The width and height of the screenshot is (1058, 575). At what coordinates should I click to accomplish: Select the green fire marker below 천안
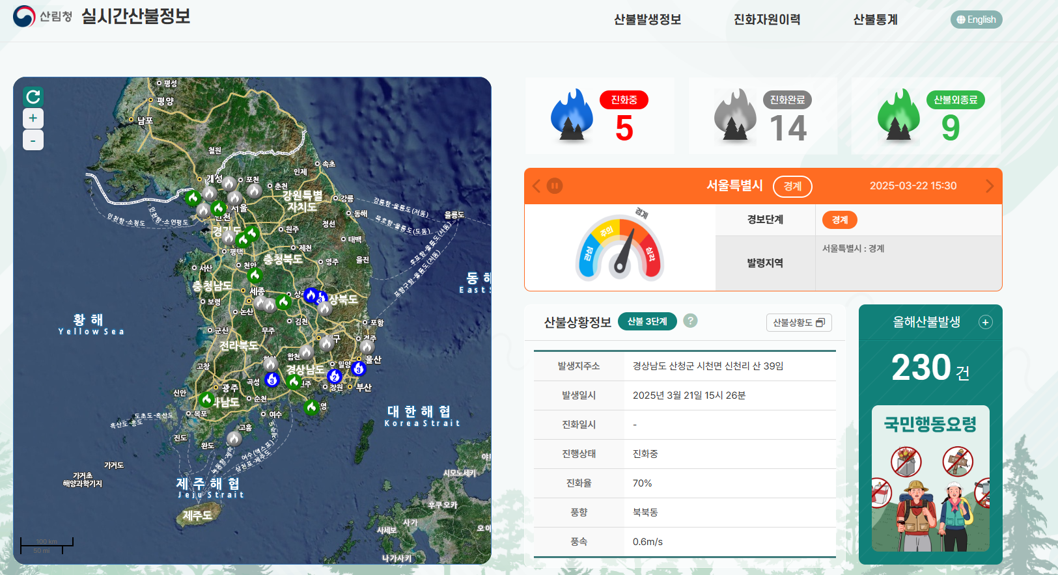[255, 276]
